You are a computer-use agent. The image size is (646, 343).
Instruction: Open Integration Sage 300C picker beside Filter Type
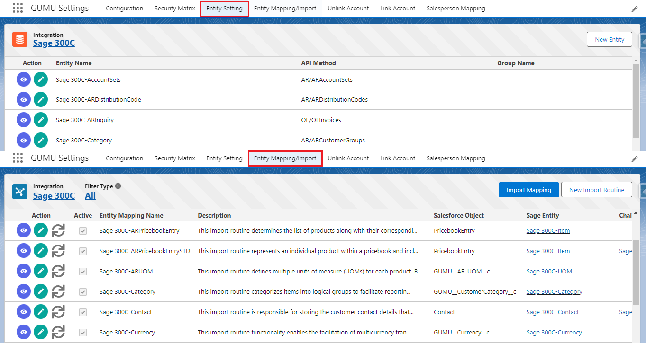54,196
